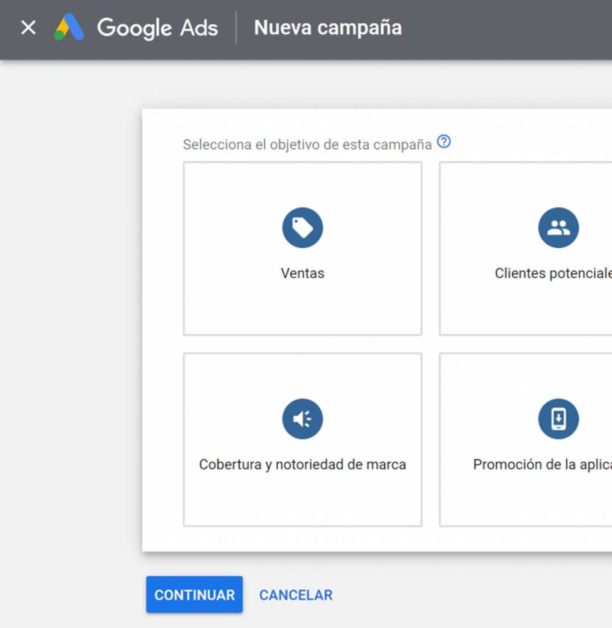Click the Google Ads wordmark text
Viewport: 612px width, 628px height.
point(157,28)
